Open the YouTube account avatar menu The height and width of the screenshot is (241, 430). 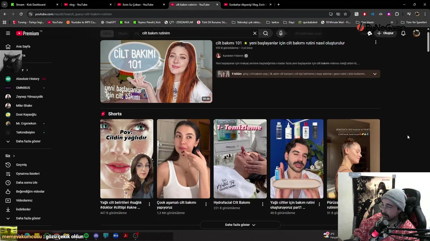coord(416,33)
